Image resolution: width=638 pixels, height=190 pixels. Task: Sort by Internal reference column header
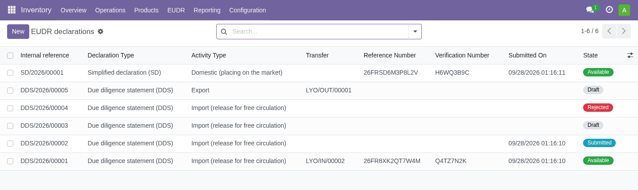[45, 55]
